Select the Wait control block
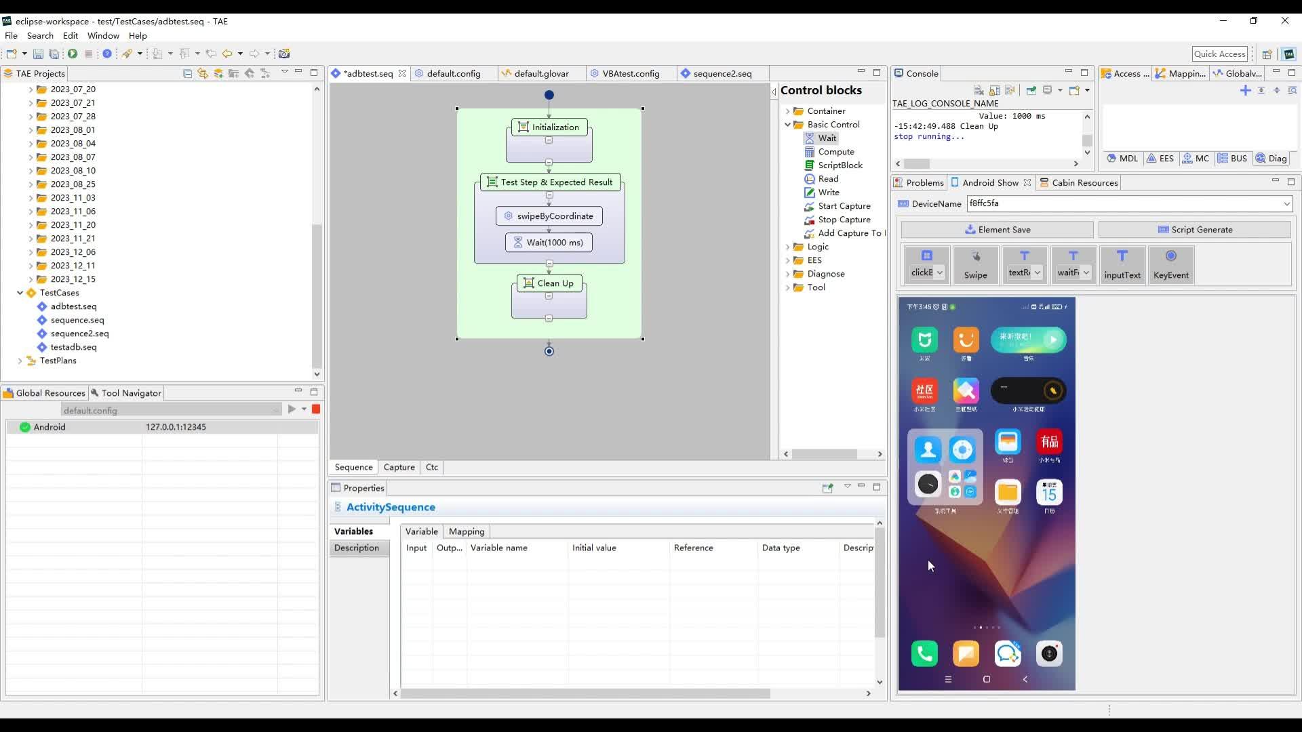The width and height of the screenshot is (1302, 732). tap(827, 138)
